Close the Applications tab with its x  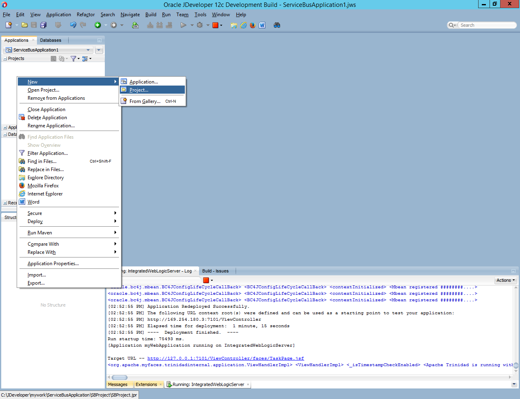33,40
